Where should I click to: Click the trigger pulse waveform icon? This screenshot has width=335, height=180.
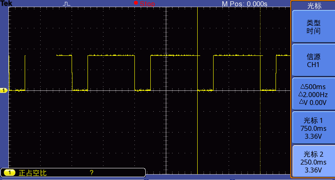point(67,4)
